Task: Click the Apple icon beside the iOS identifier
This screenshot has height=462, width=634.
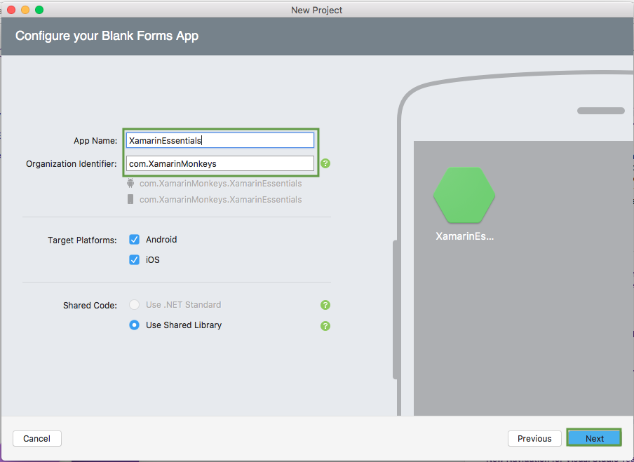Action: (x=132, y=199)
